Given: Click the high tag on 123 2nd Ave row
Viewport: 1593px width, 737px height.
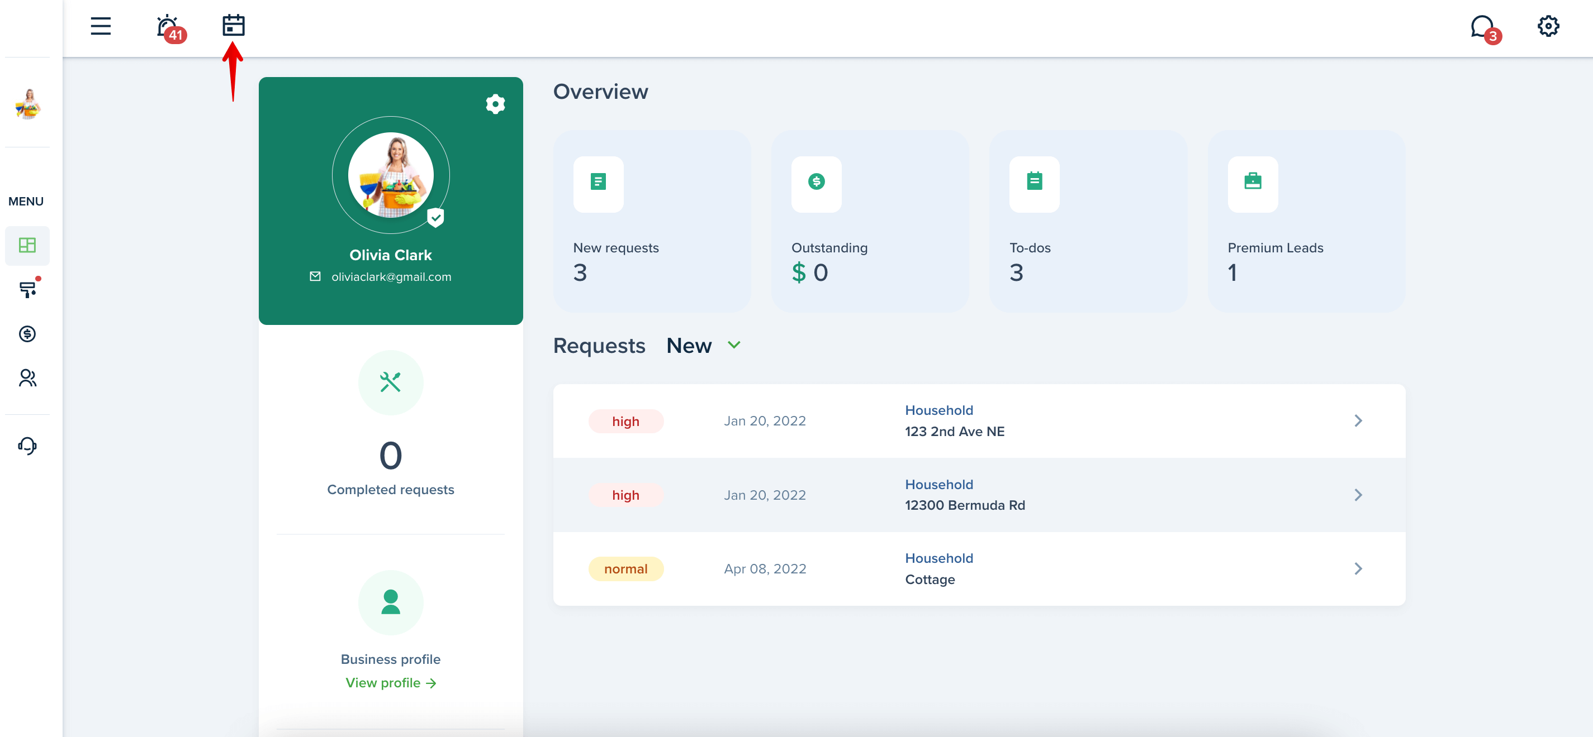Looking at the screenshot, I should tap(625, 422).
